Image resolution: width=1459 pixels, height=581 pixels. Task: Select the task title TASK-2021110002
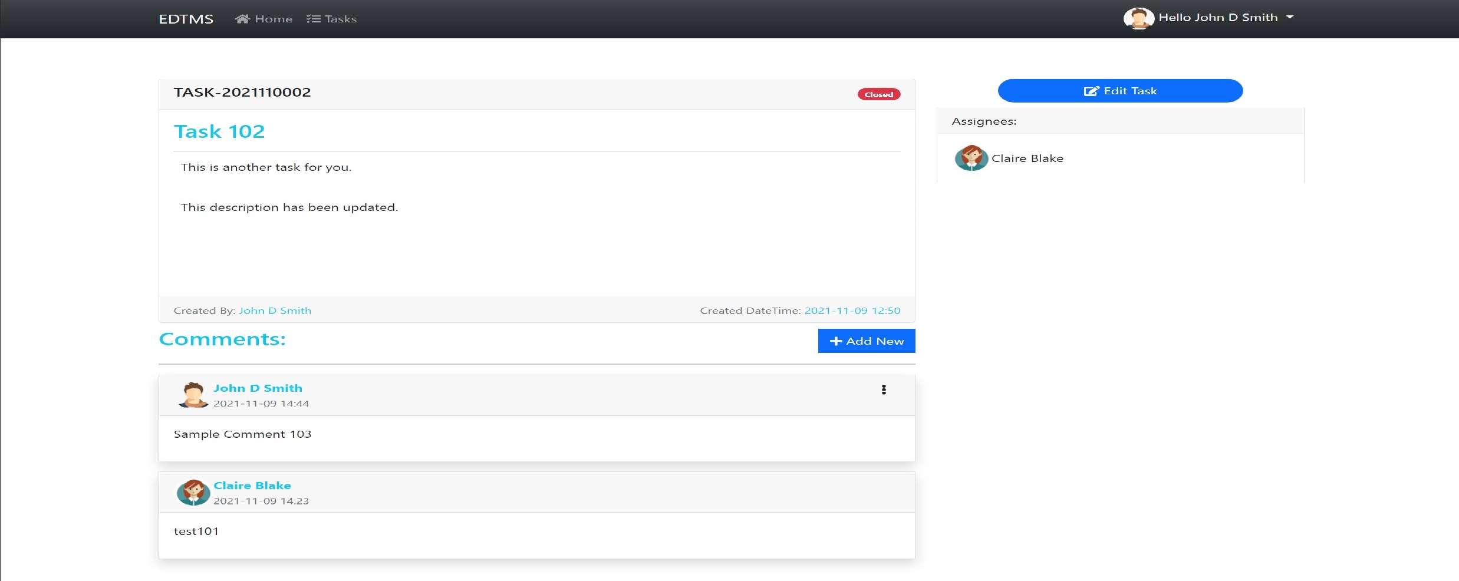[243, 92]
